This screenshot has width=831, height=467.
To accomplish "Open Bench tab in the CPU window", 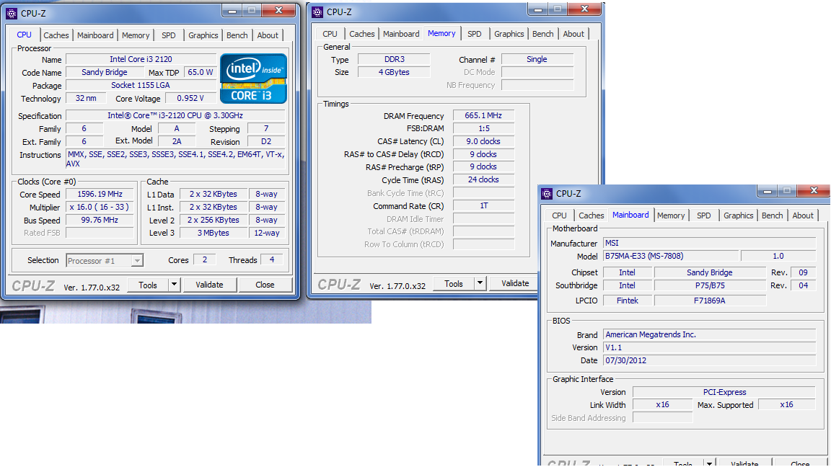I will [x=237, y=35].
